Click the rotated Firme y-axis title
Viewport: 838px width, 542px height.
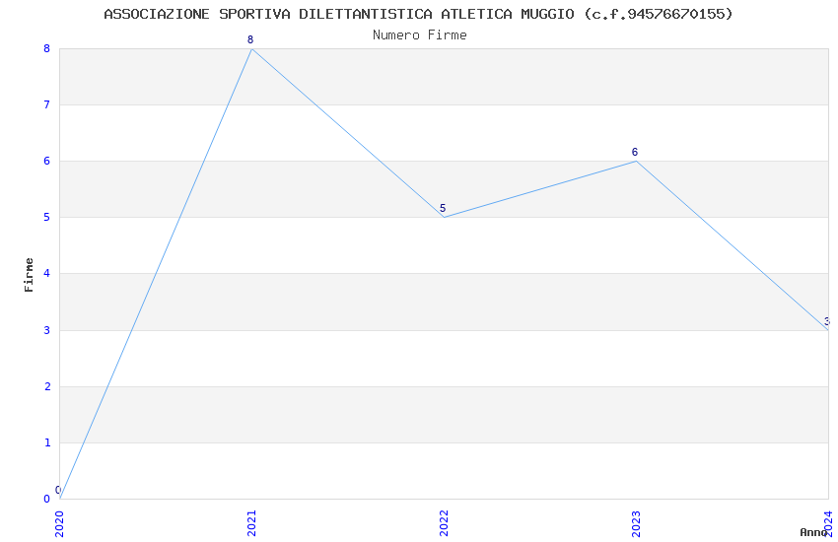pos(30,274)
